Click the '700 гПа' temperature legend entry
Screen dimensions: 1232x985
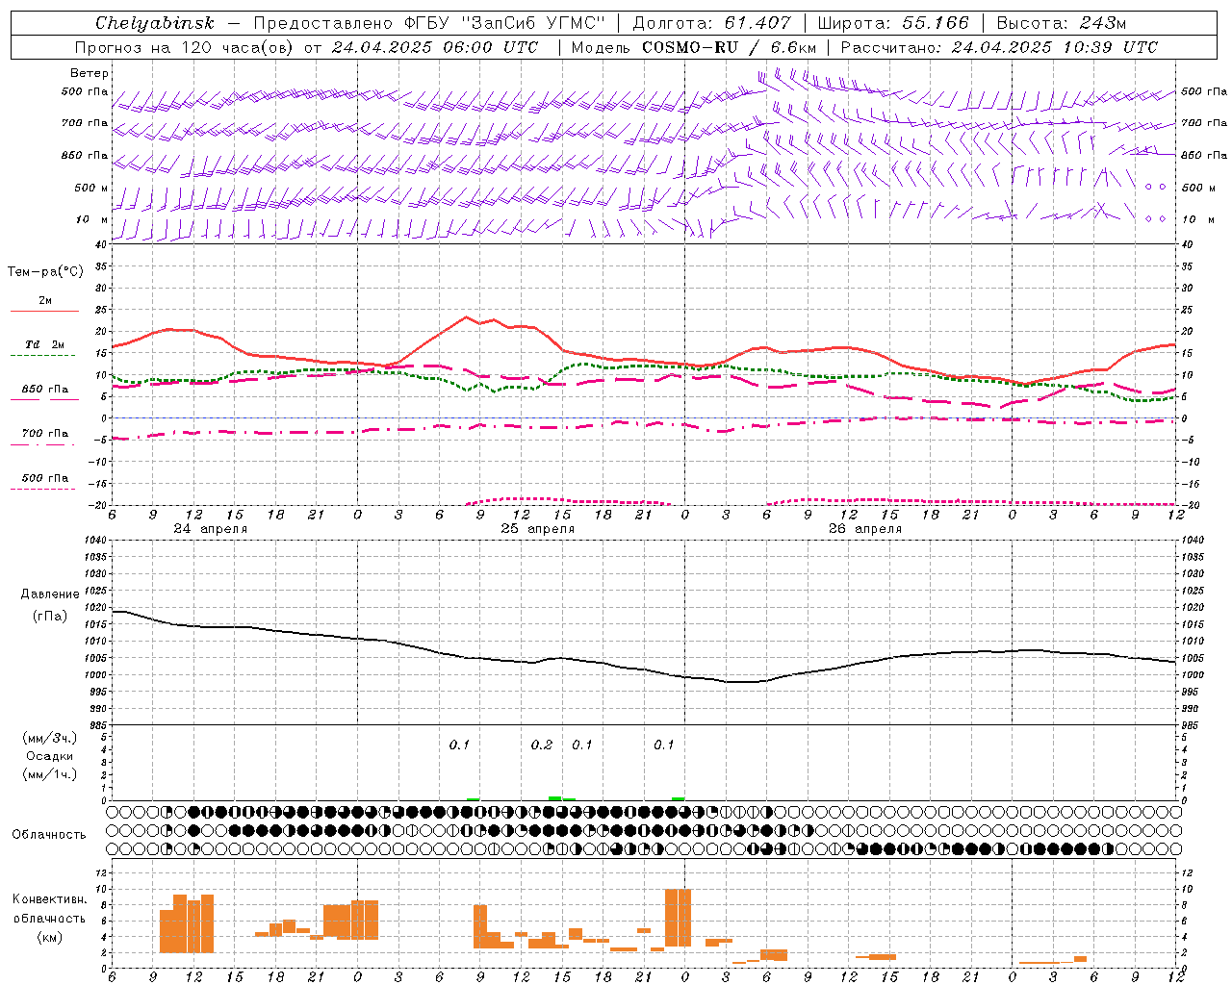tap(45, 433)
